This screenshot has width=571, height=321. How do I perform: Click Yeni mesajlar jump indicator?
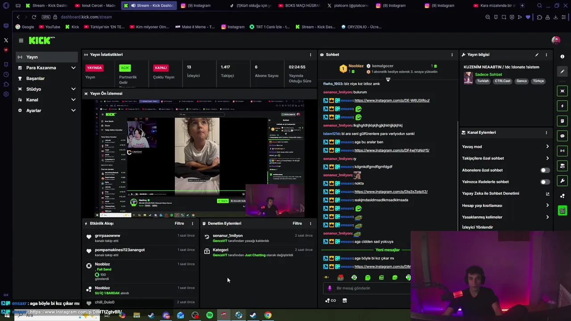388,250
